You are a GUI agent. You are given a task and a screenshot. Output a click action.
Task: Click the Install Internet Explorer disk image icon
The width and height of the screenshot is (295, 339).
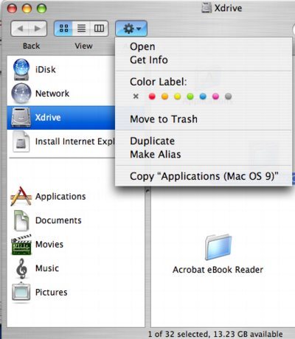pyautogui.click(x=21, y=141)
